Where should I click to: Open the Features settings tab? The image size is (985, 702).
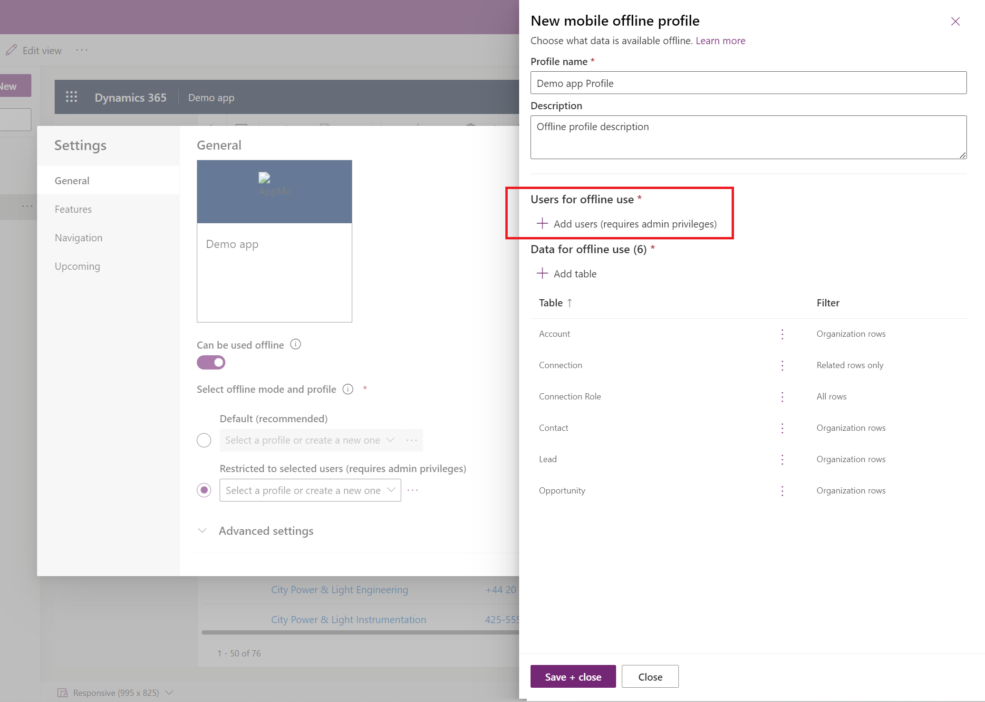tap(73, 209)
